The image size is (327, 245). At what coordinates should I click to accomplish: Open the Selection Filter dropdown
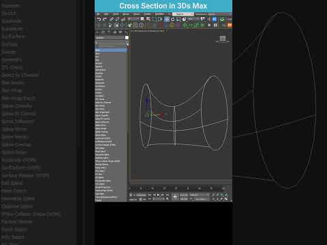134,19
